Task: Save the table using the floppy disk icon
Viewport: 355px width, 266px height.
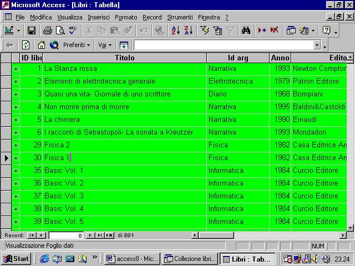Action: point(32,30)
